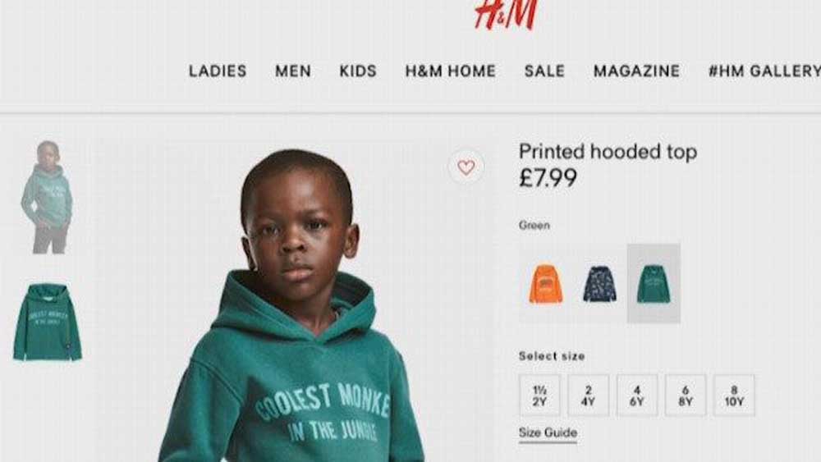View the flat hoodie product thumbnail
The image size is (821, 462).
pos(48,322)
